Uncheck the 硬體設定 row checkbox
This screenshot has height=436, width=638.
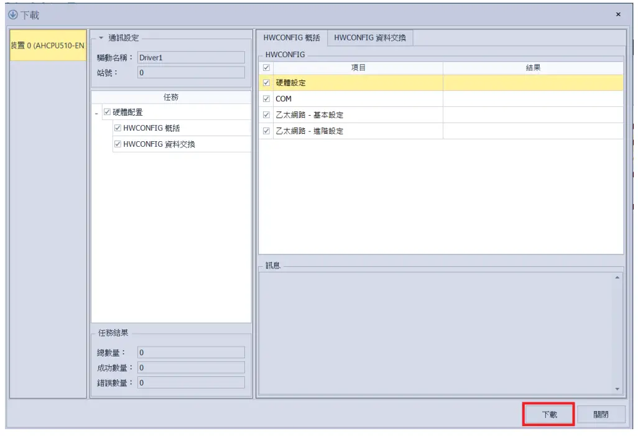pyautogui.click(x=266, y=83)
